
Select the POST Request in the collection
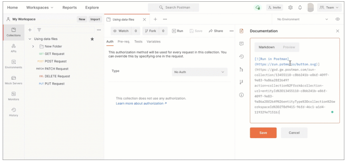55,61
